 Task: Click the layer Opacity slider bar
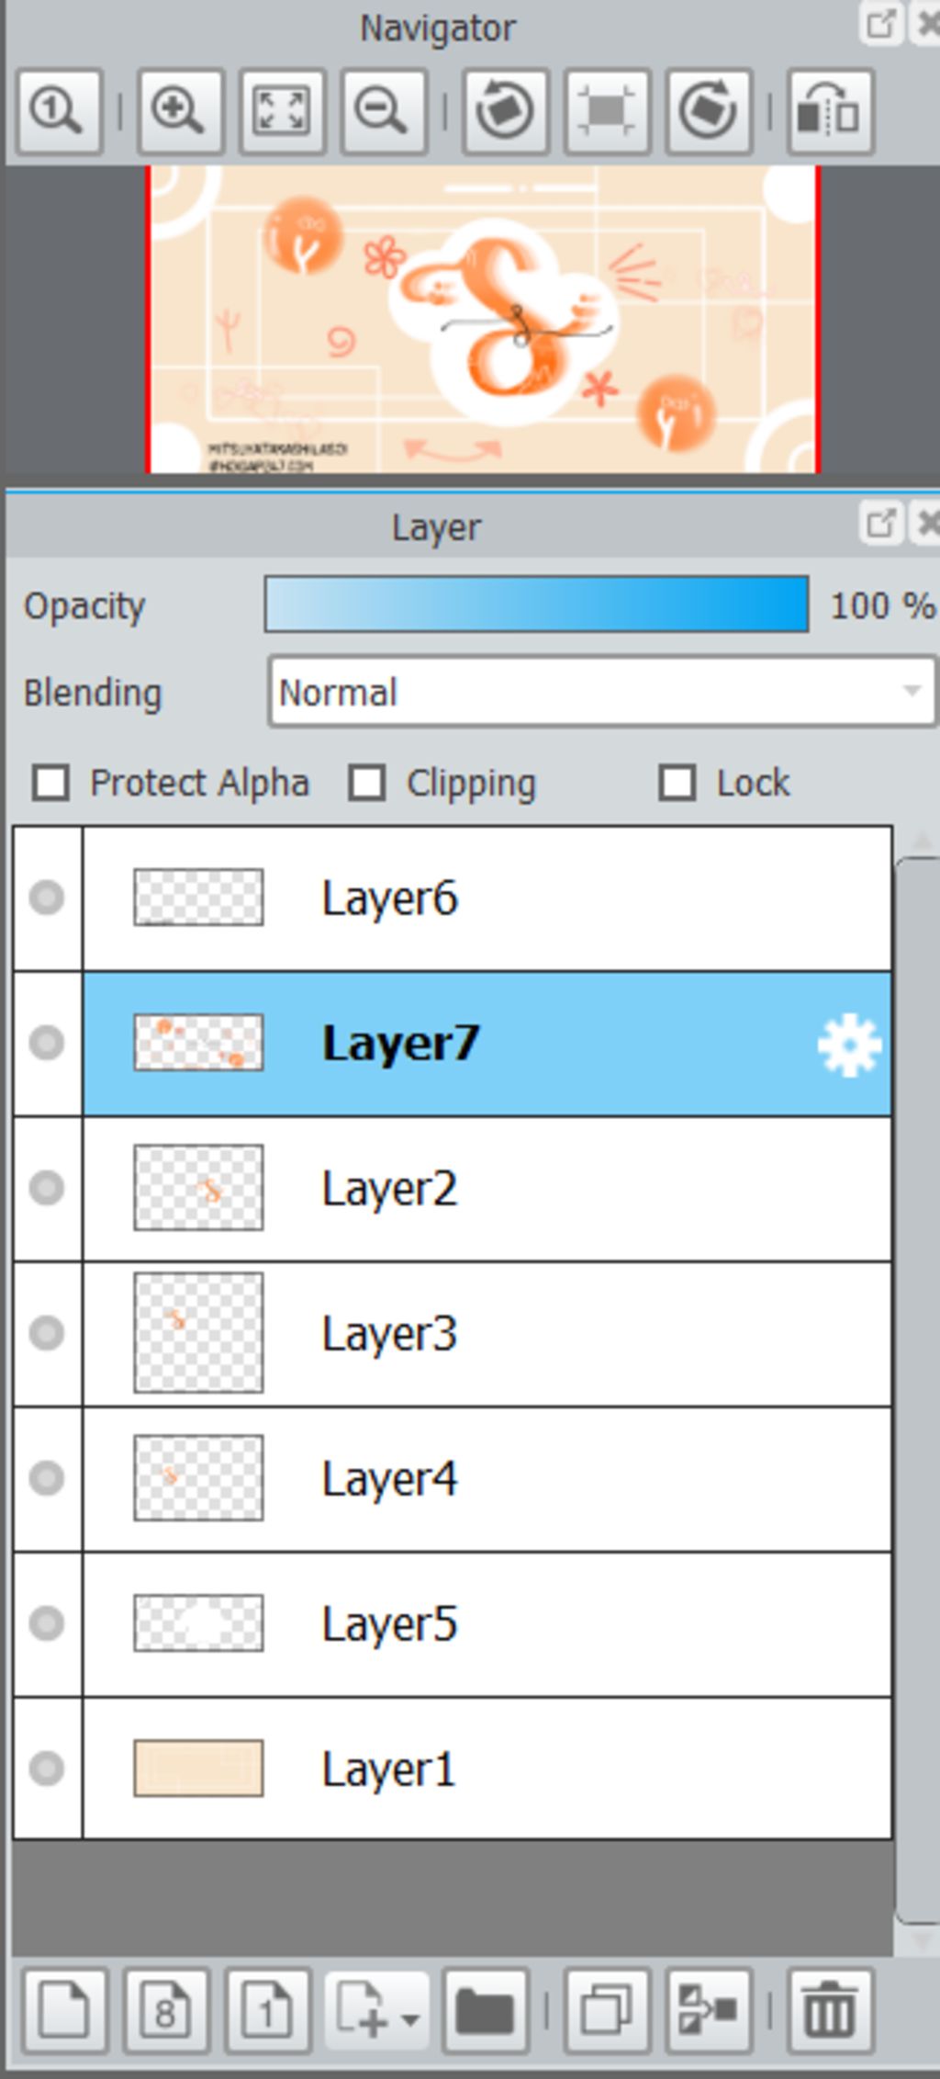[x=536, y=604]
